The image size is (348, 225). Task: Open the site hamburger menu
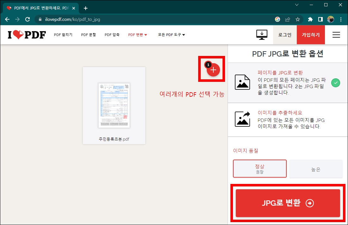coord(336,35)
